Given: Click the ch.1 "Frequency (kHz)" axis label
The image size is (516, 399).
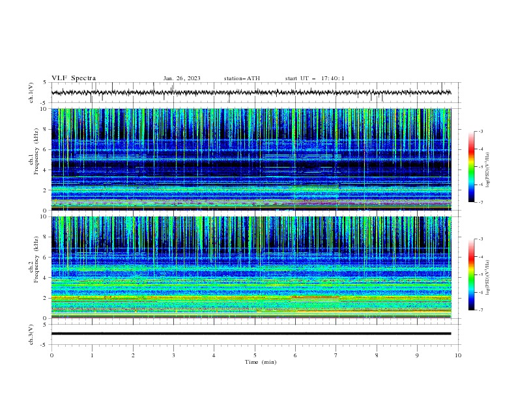Looking at the screenshot, I should (36, 152).
